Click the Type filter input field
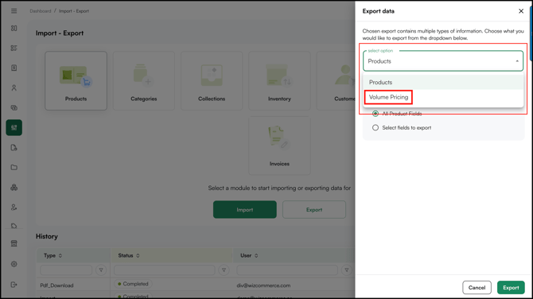 tap(66, 270)
